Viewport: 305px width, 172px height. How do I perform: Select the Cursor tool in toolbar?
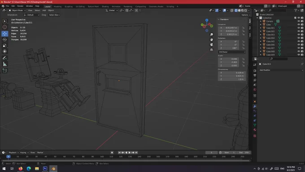click(4, 27)
